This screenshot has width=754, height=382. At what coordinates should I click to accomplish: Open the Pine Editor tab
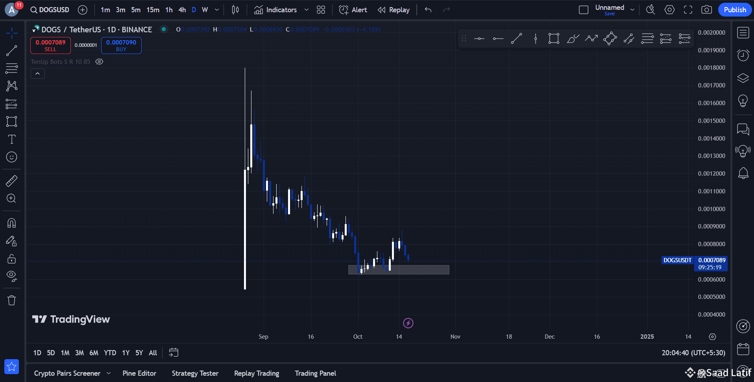tap(139, 373)
